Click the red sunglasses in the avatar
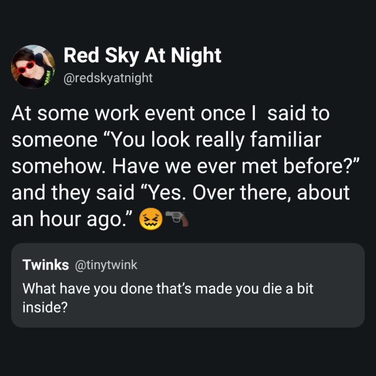This screenshot has height=376, width=376. [x=26, y=68]
